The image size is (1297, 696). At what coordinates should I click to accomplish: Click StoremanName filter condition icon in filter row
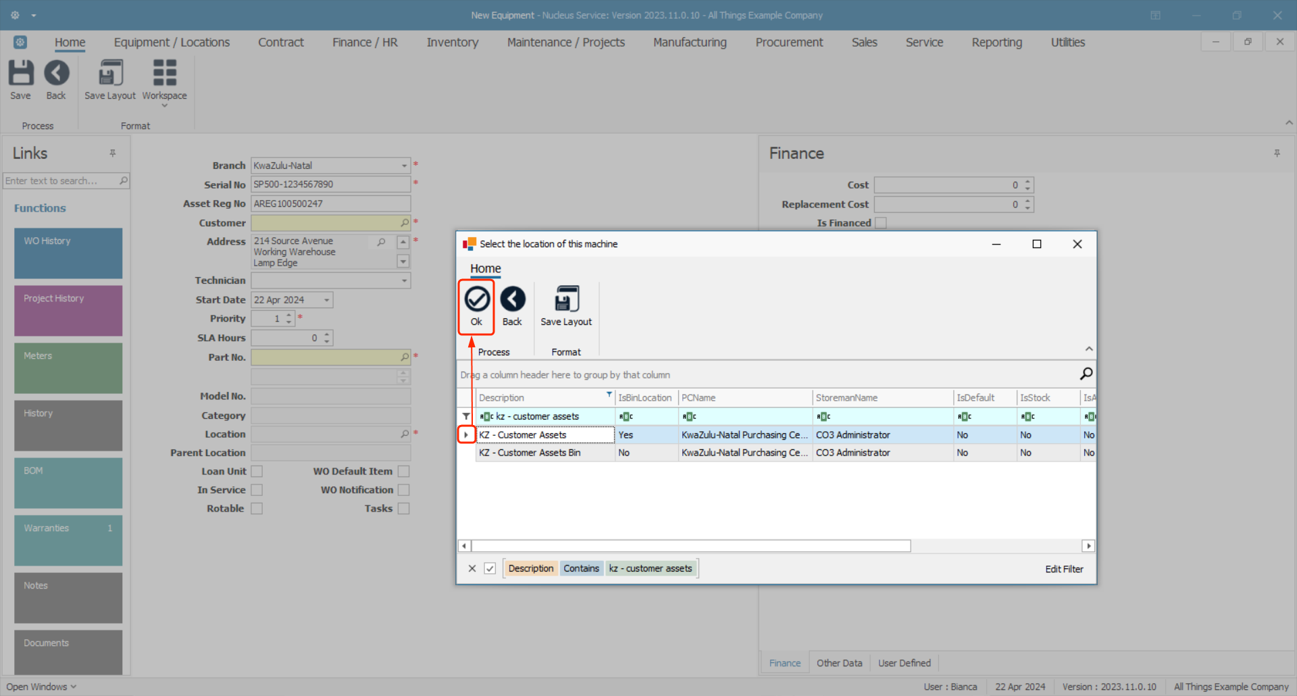823,416
